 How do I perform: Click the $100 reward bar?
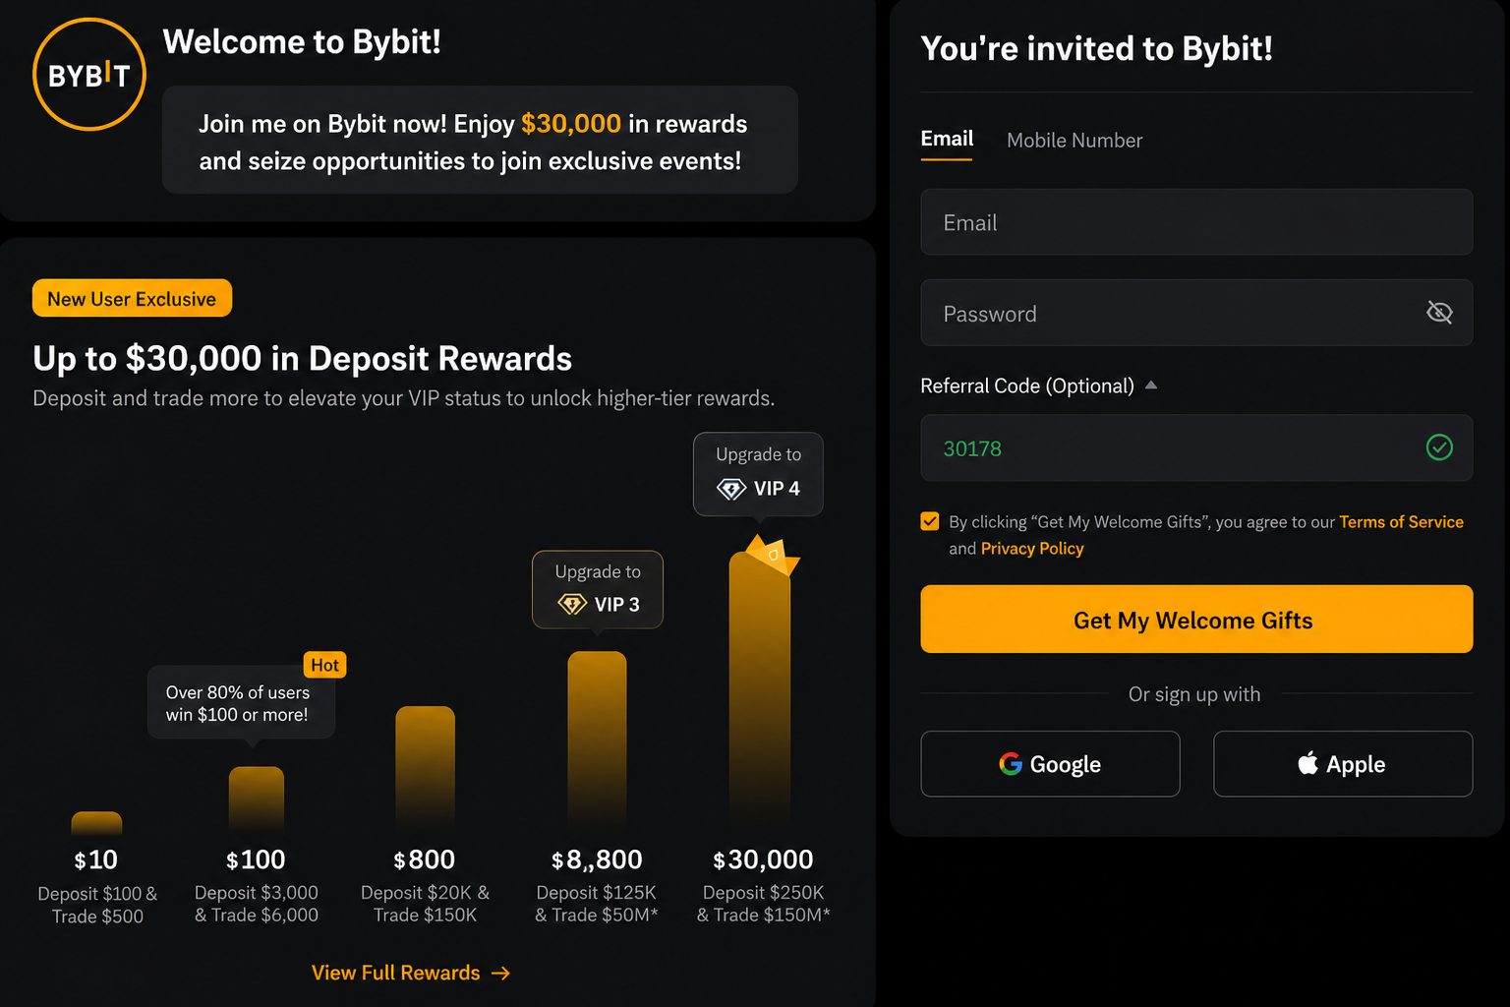257,800
